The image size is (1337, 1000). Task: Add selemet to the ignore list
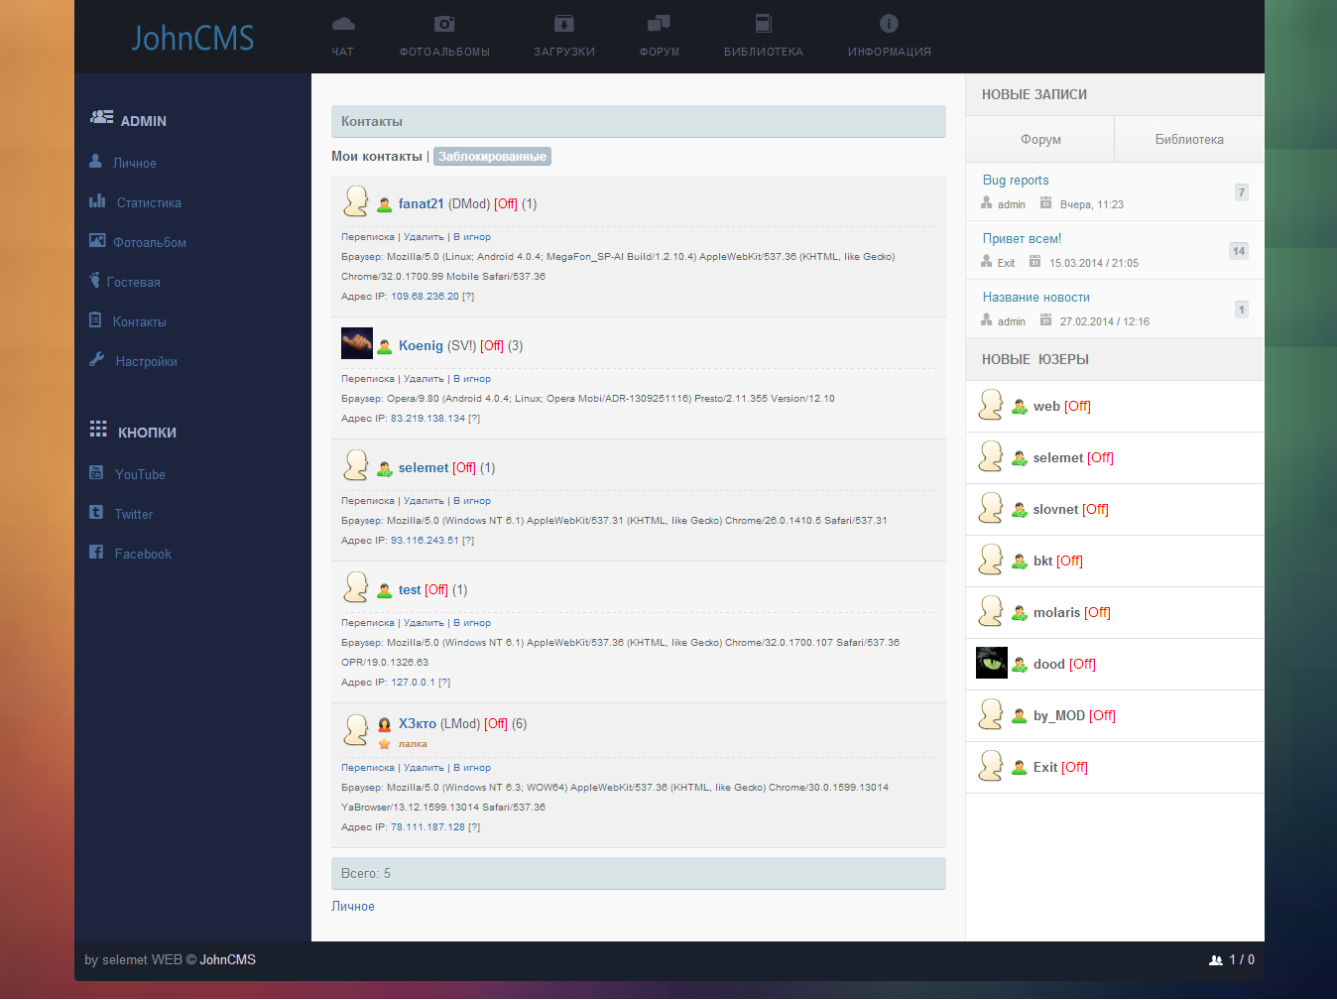coord(472,501)
